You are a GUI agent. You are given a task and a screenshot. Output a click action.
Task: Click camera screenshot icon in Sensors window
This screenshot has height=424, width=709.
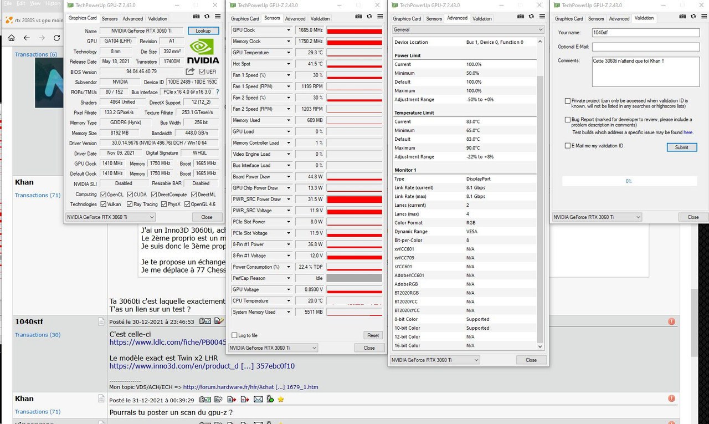point(358,17)
